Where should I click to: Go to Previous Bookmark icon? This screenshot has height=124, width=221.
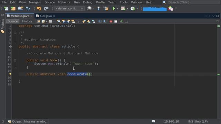point(84,21)
